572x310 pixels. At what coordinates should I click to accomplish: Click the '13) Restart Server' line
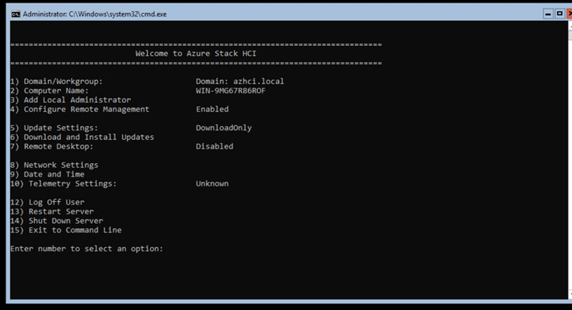[52, 211]
